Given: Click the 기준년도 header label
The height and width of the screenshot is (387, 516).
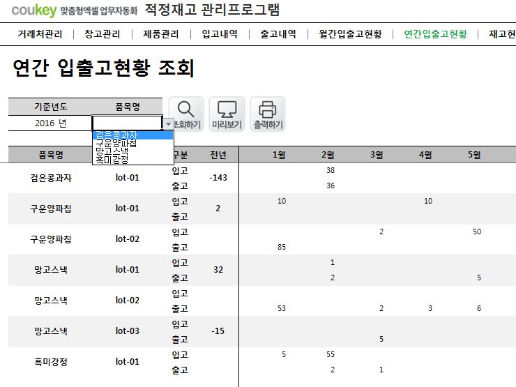Looking at the screenshot, I should pos(51,107).
